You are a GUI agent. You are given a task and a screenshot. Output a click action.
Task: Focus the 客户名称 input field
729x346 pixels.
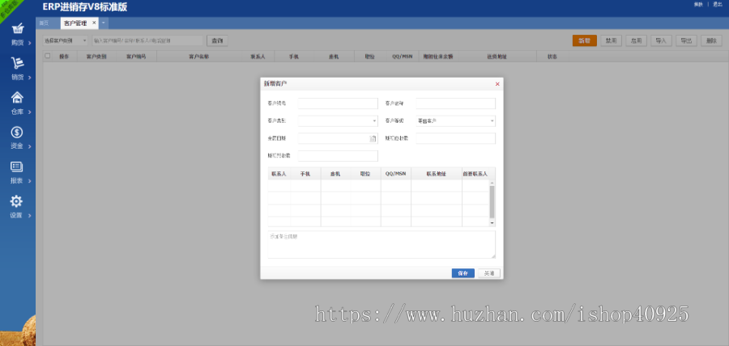[455, 103]
